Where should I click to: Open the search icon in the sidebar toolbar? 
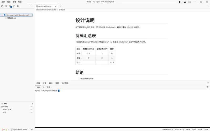point(6,6)
